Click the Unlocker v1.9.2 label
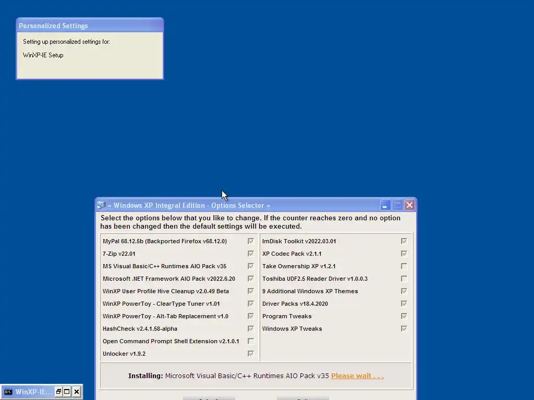This screenshot has width=534, height=400. click(x=124, y=354)
